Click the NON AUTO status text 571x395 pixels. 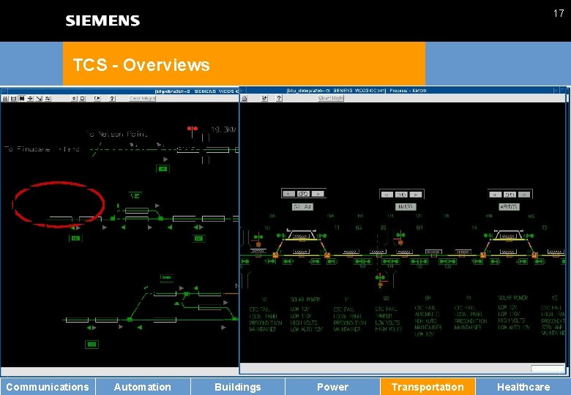pyautogui.click(x=425, y=320)
